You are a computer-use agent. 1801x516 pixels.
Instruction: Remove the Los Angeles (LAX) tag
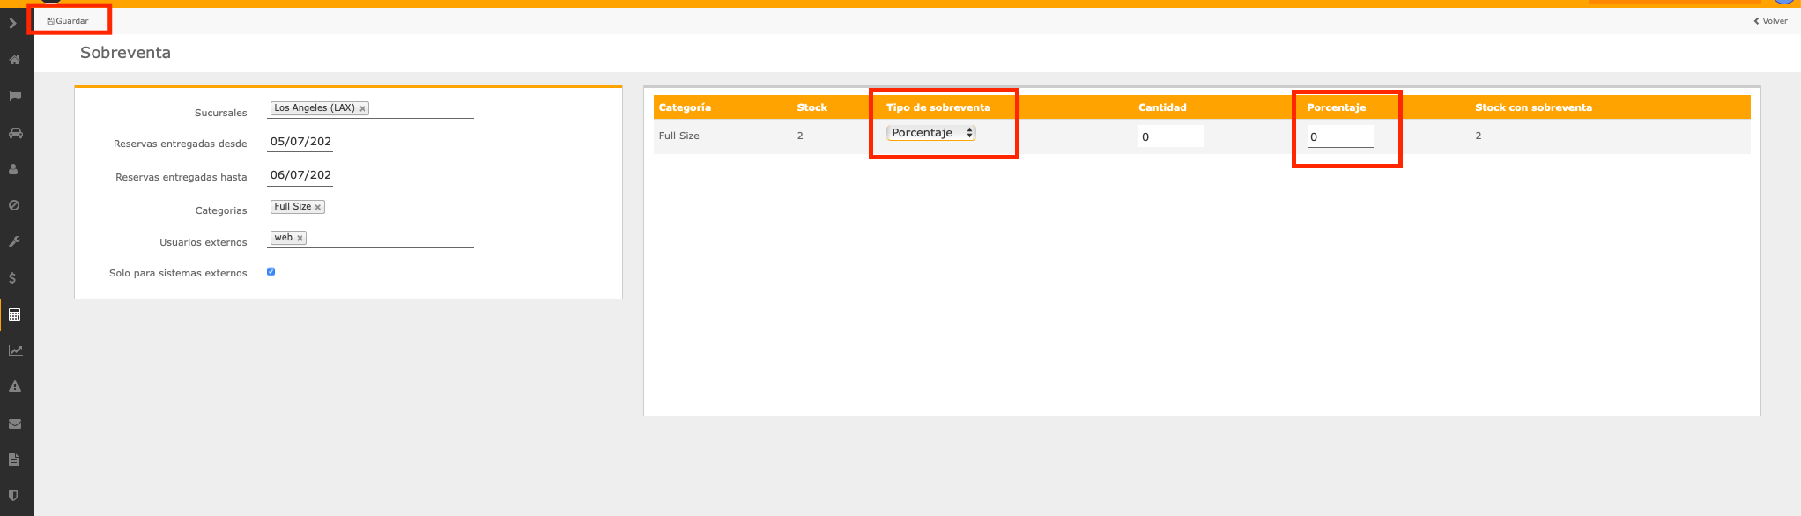tap(362, 109)
